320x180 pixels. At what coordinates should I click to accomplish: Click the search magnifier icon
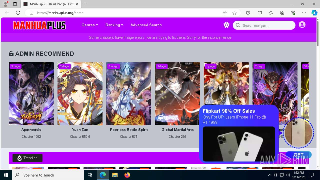(238, 25)
